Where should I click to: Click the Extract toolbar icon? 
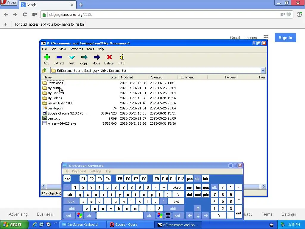tap(59, 57)
